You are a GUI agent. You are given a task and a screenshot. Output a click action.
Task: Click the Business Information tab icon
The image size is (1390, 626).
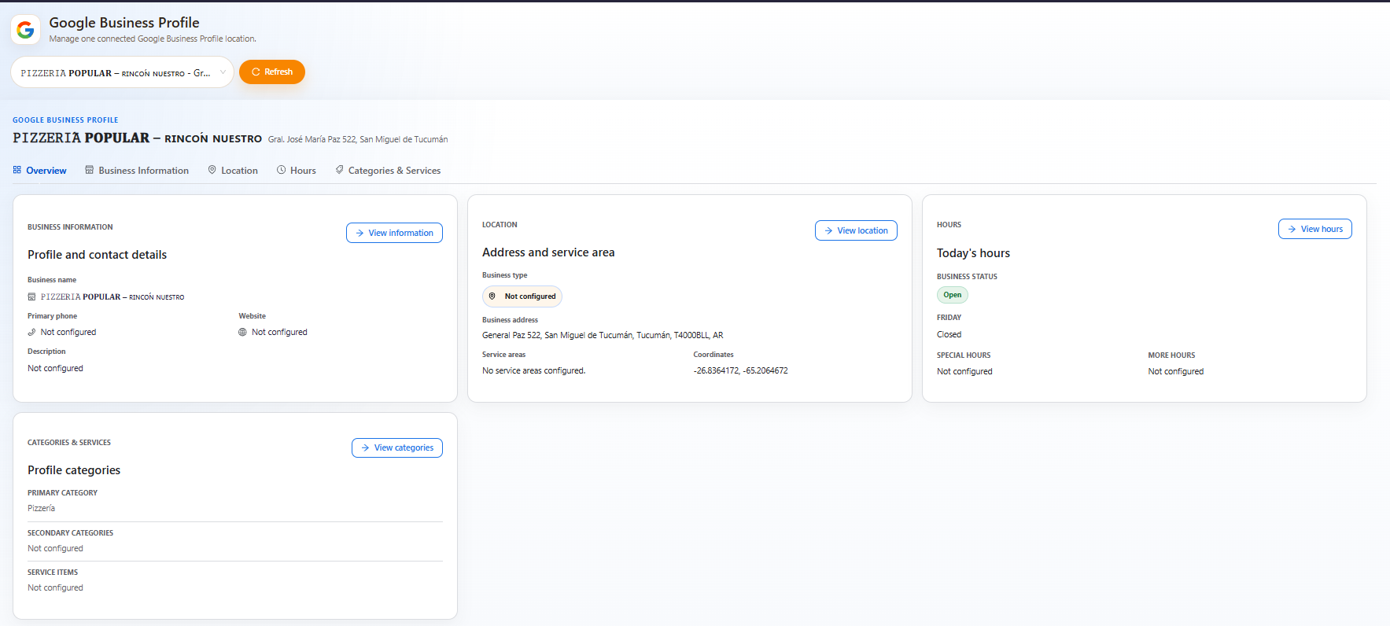[90, 170]
